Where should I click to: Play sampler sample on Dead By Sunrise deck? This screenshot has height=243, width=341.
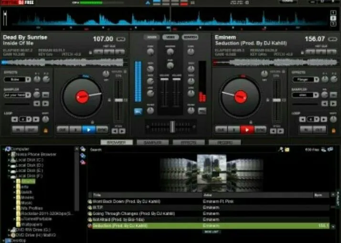click(x=45, y=104)
